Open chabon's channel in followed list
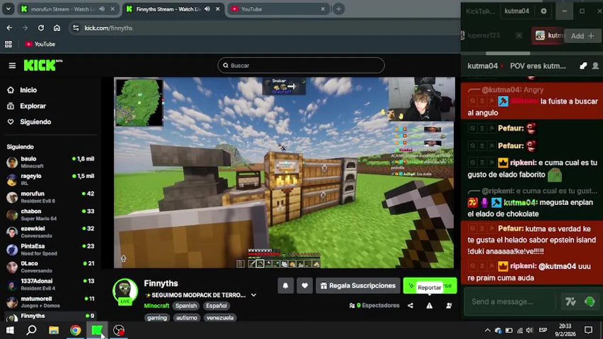Image resolution: width=603 pixels, height=339 pixels. pyautogui.click(x=50, y=215)
